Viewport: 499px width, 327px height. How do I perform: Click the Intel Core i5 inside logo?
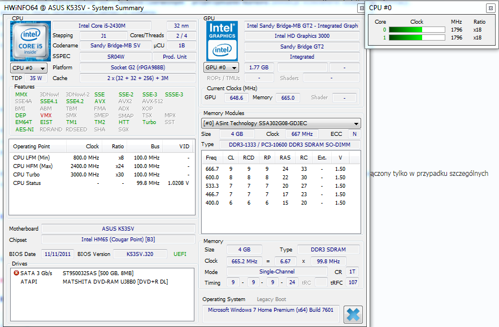coord(31,41)
